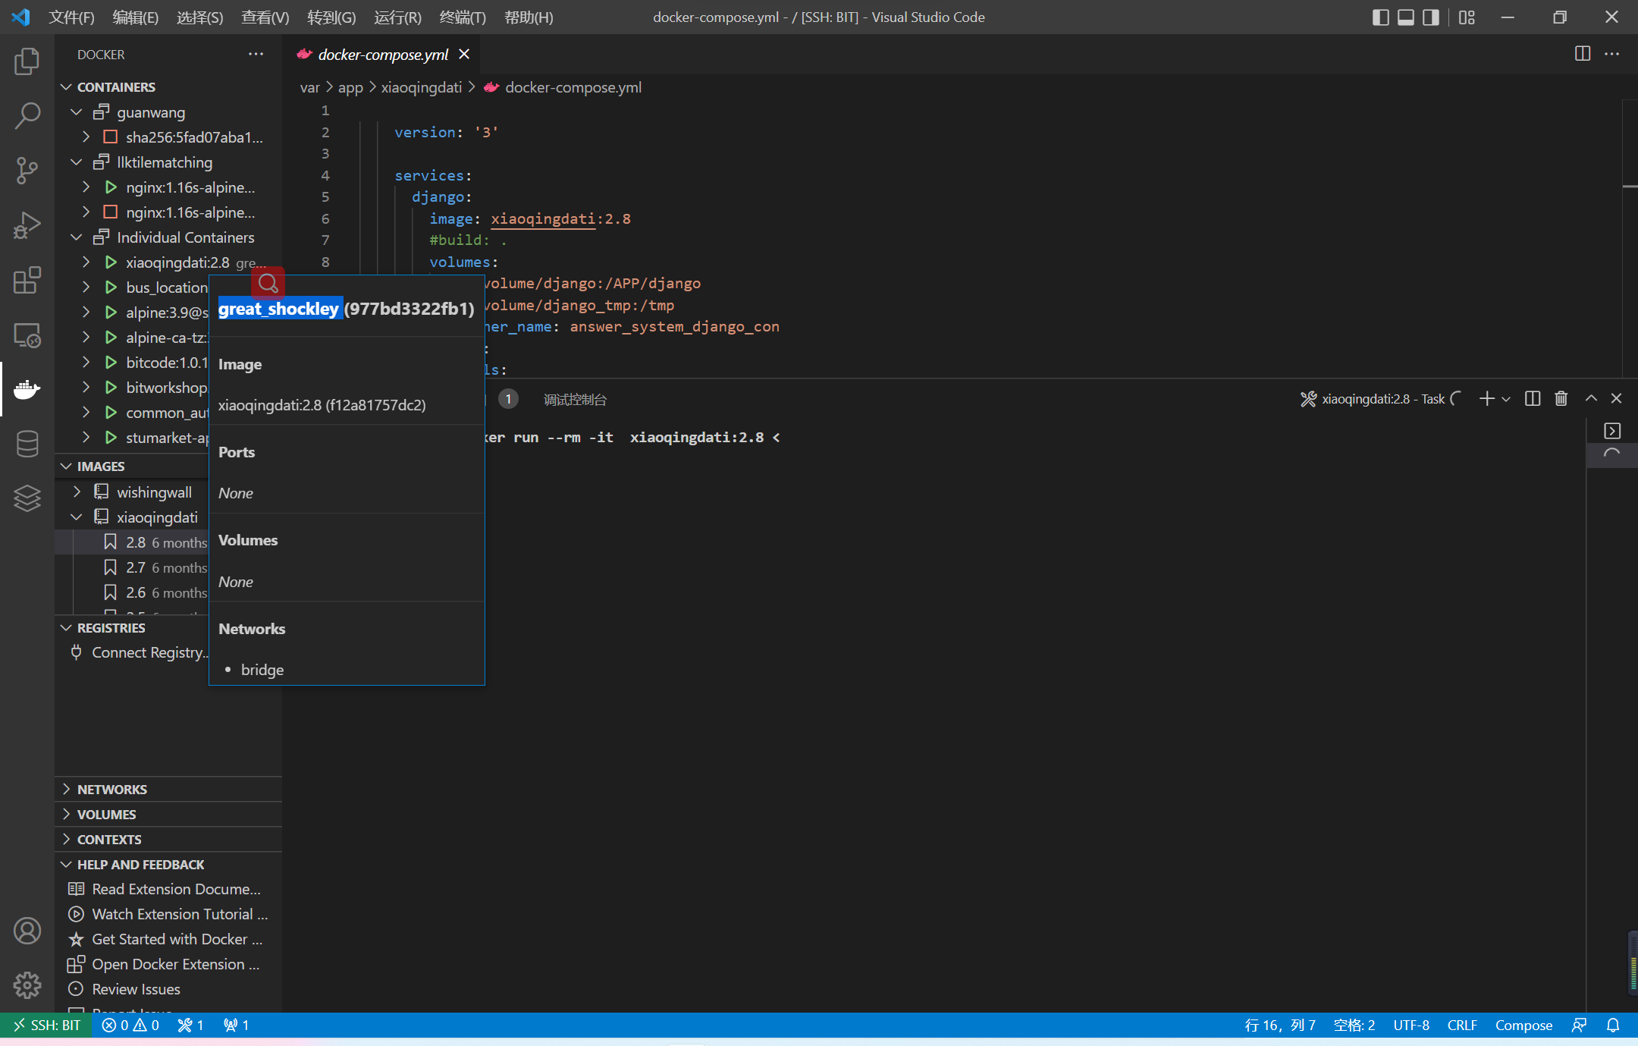Select the xiaoqingdati:2.8 running container
The width and height of the screenshot is (1638, 1046).
pyautogui.click(x=168, y=262)
